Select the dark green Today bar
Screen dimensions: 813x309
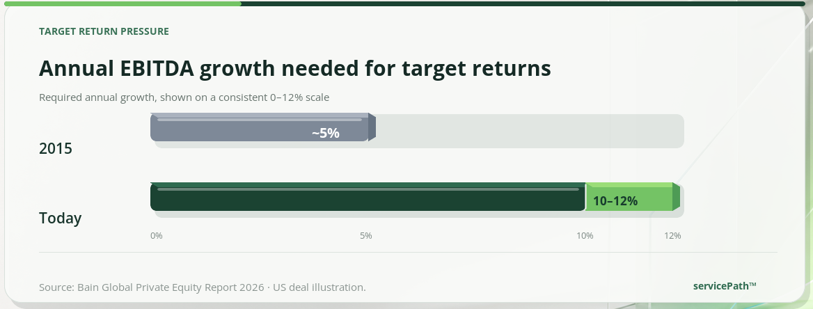368,196
